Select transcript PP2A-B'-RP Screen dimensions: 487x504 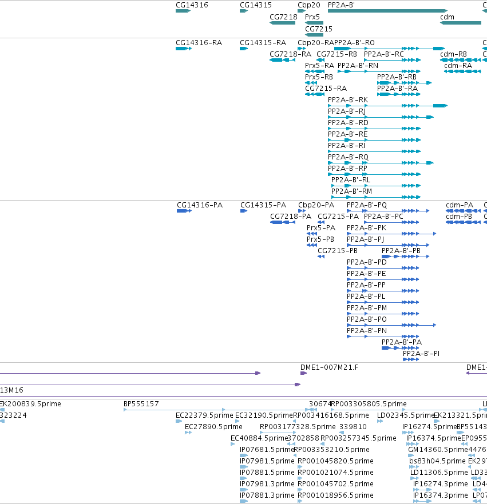point(374,174)
